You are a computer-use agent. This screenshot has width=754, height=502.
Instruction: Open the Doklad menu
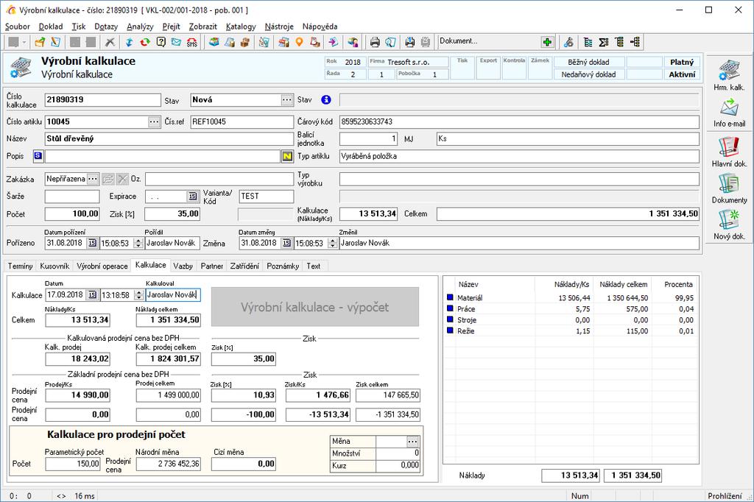pos(51,26)
